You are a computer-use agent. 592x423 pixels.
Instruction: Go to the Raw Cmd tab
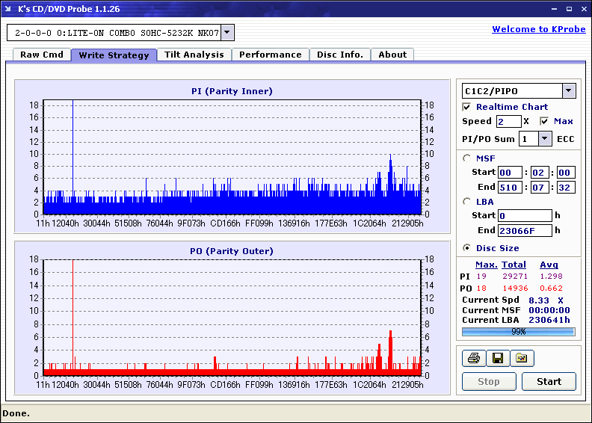(41, 55)
